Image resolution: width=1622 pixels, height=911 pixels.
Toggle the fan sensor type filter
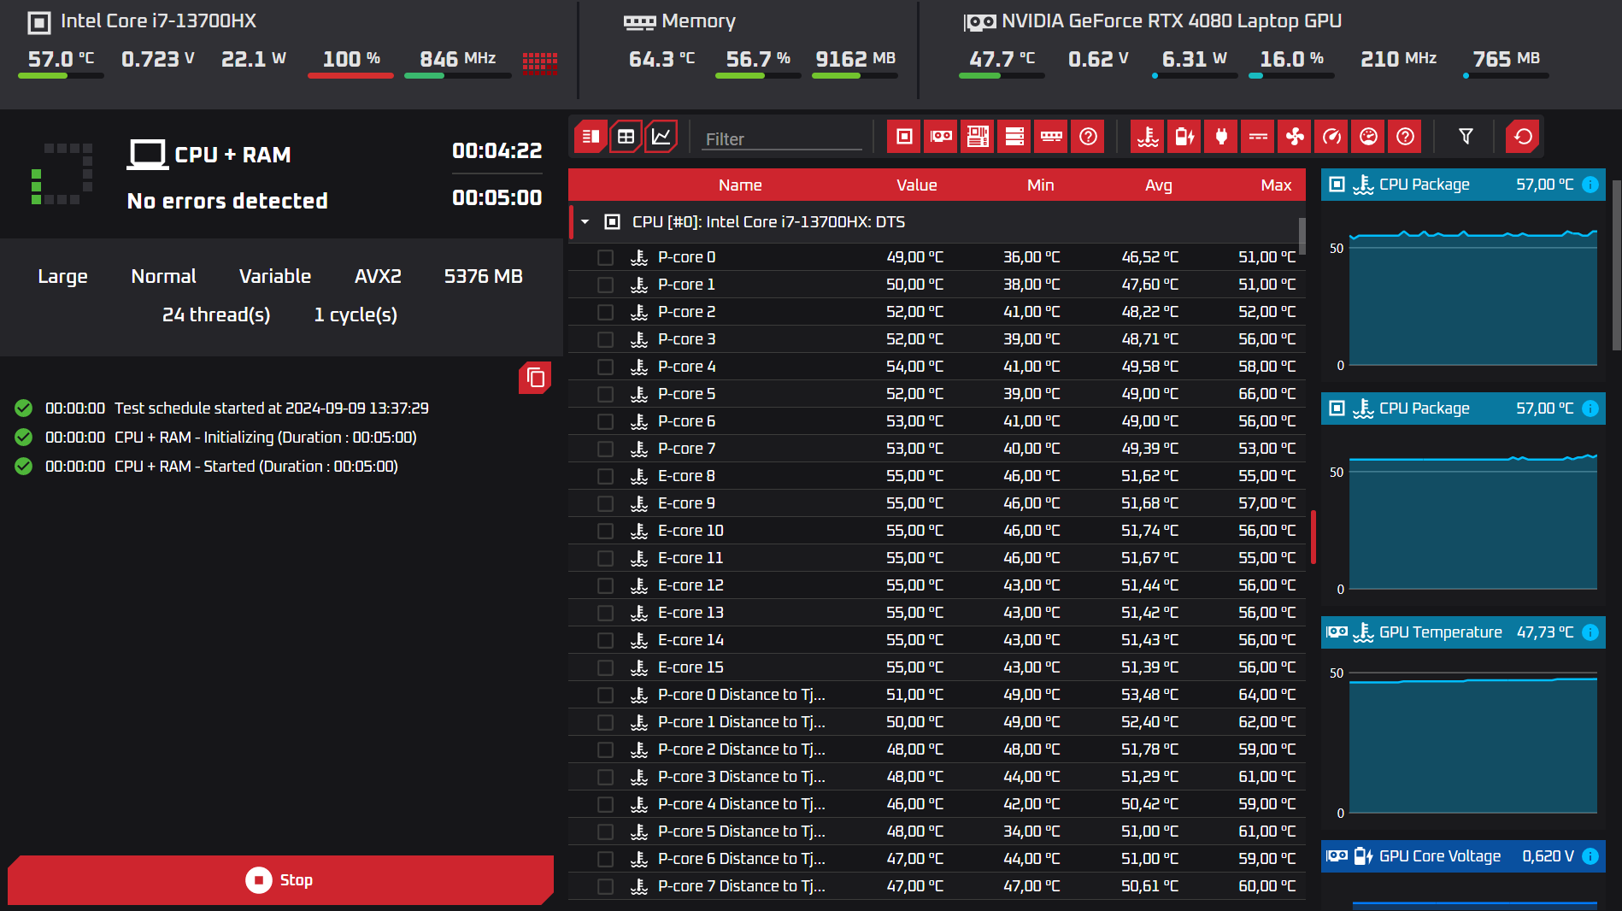tap(1295, 137)
